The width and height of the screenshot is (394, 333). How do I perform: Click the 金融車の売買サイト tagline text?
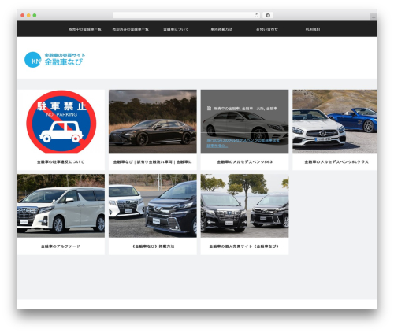pos(65,55)
